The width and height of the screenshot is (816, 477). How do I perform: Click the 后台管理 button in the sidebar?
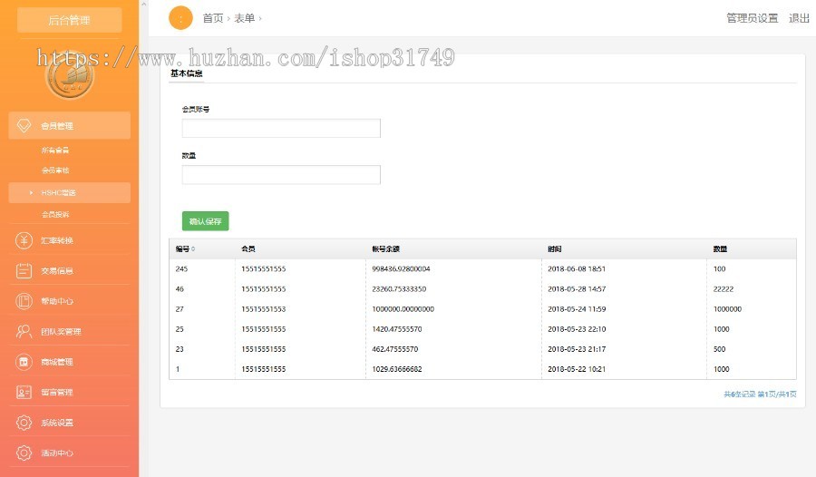coord(70,20)
